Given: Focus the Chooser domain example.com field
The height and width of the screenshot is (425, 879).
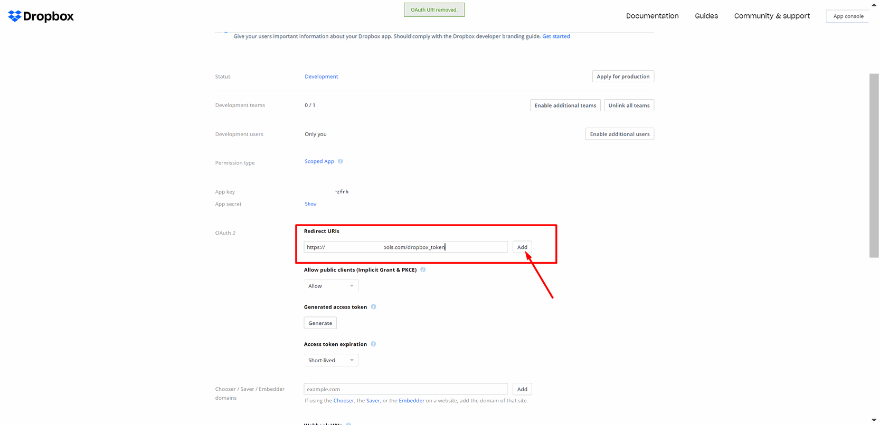Looking at the screenshot, I should coord(405,389).
